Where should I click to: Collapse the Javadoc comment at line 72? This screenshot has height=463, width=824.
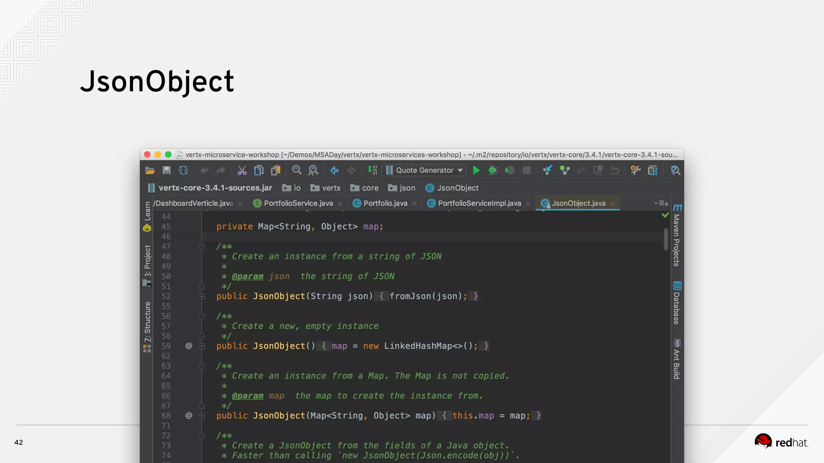click(x=202, y=436)
